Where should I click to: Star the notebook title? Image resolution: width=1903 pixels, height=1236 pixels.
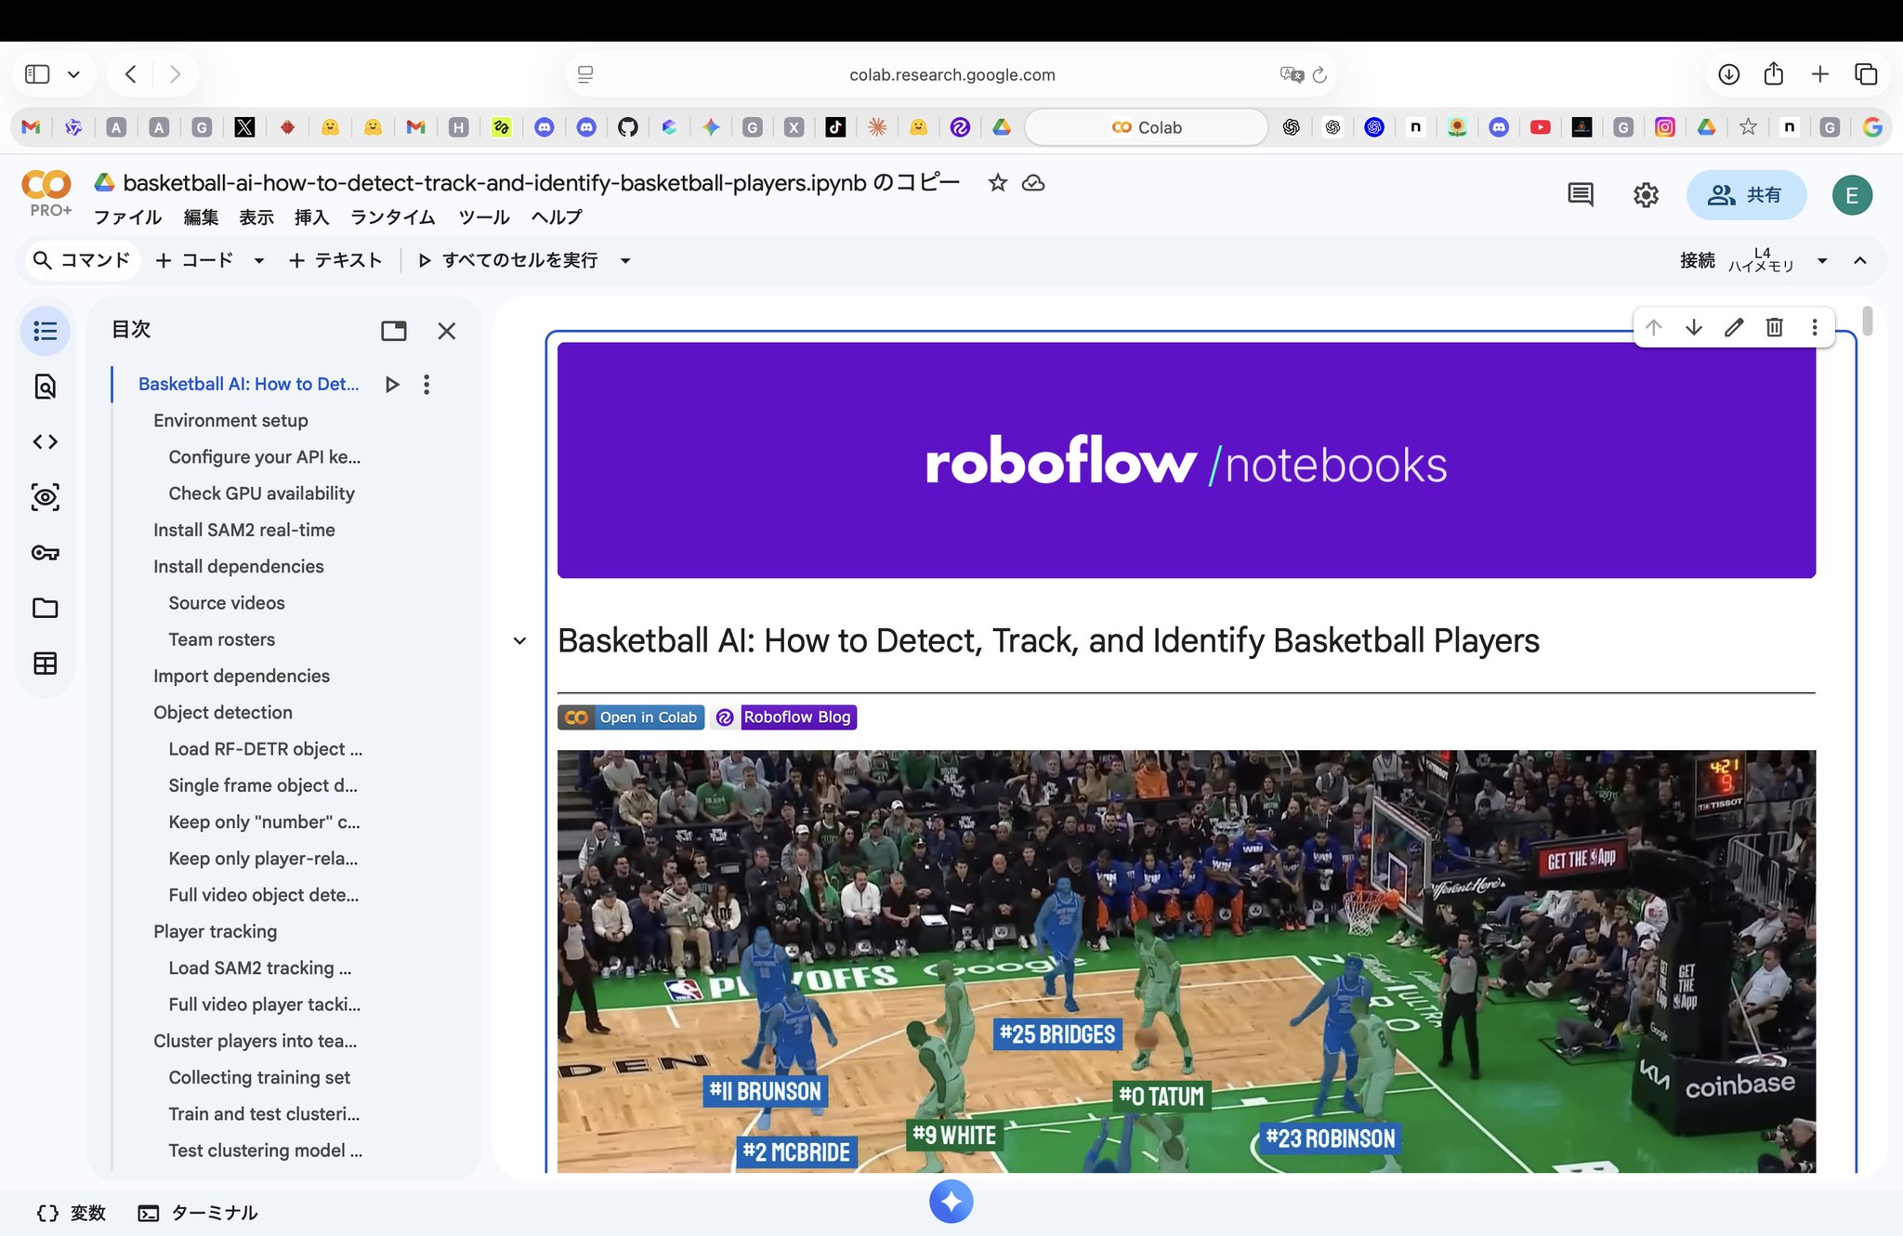997,183
